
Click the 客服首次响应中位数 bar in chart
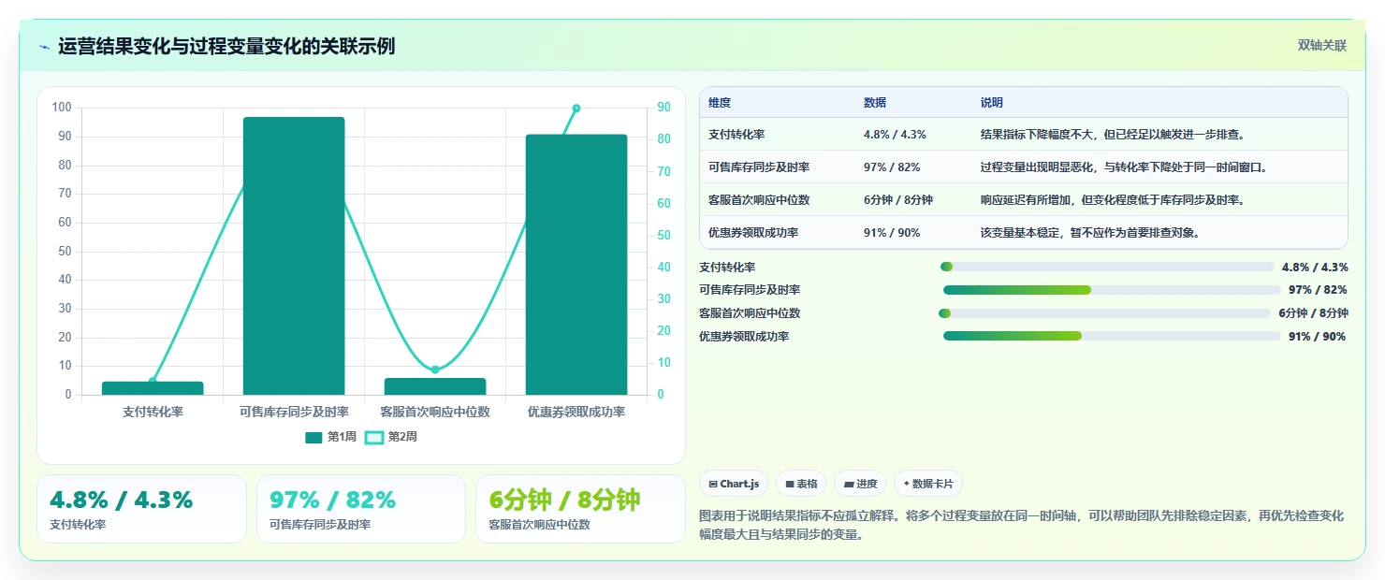[435, 386]
